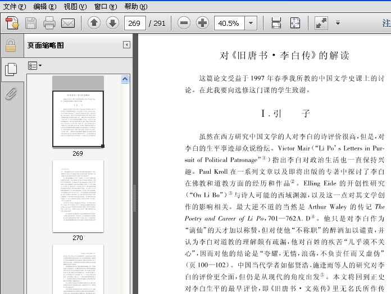Print the document using the printer icon
The image size is (391, 294).
[x=49, y=23]
